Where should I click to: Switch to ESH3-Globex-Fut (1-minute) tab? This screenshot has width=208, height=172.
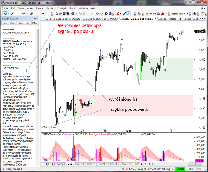tap(63, 19)
